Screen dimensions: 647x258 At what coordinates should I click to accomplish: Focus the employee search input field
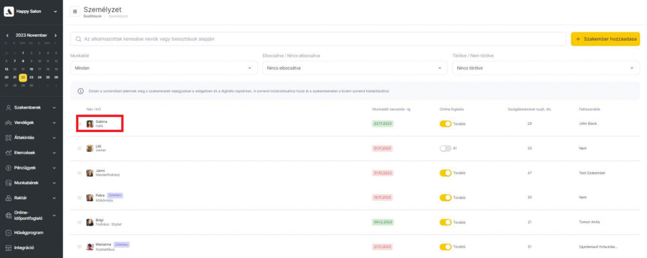(318, 39)
